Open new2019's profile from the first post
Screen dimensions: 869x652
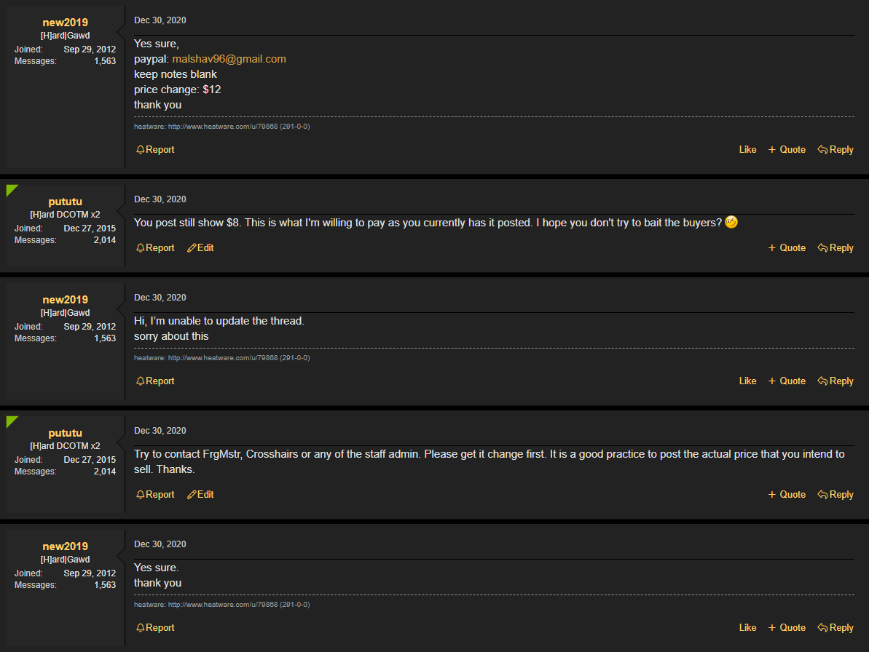[x=65, y=23]
